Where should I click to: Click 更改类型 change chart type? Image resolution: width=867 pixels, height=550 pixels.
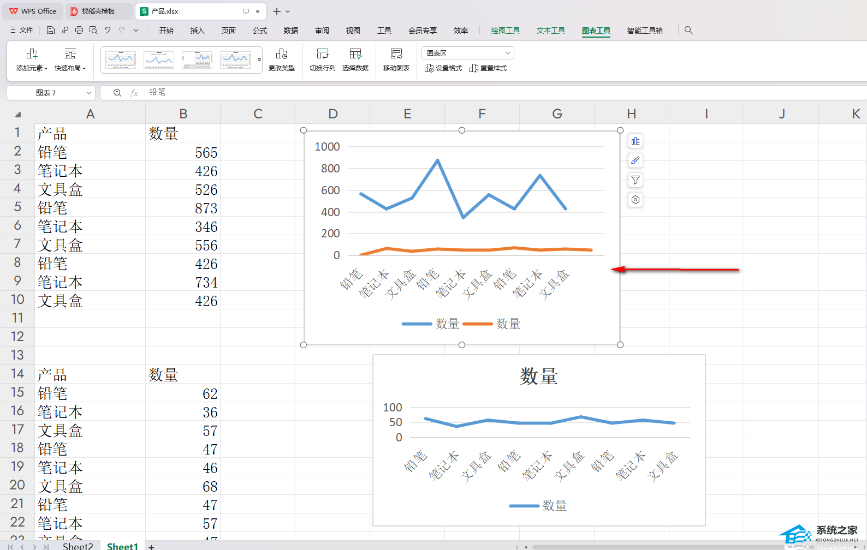[x=282, y=60]
